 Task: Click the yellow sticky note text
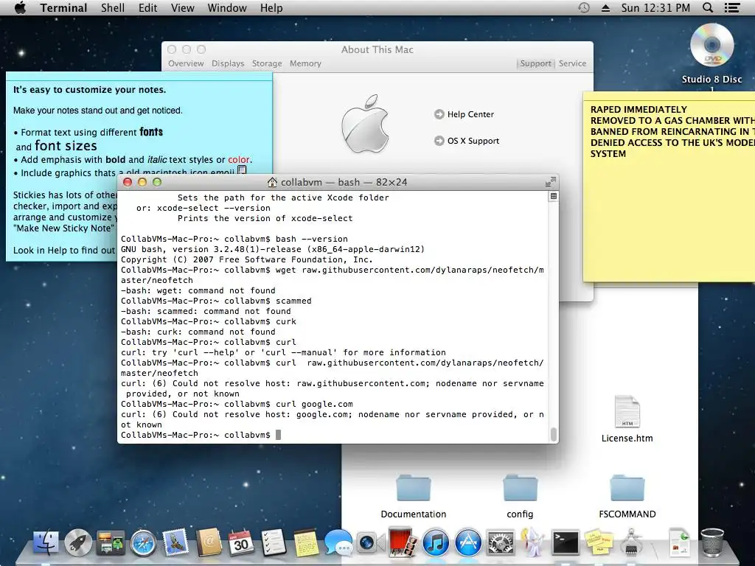672,131
